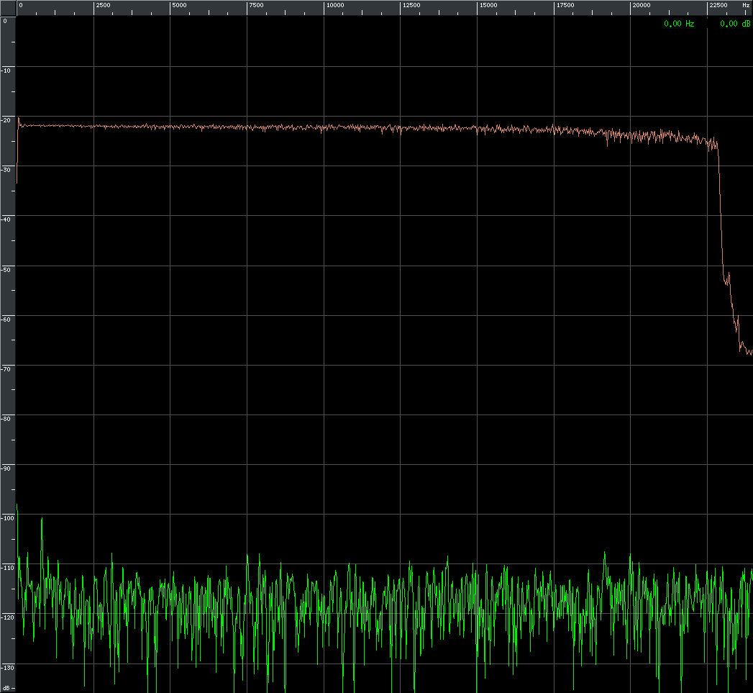
Task: Click the -30 label on dB scale
Action: [x=6, y=170]
